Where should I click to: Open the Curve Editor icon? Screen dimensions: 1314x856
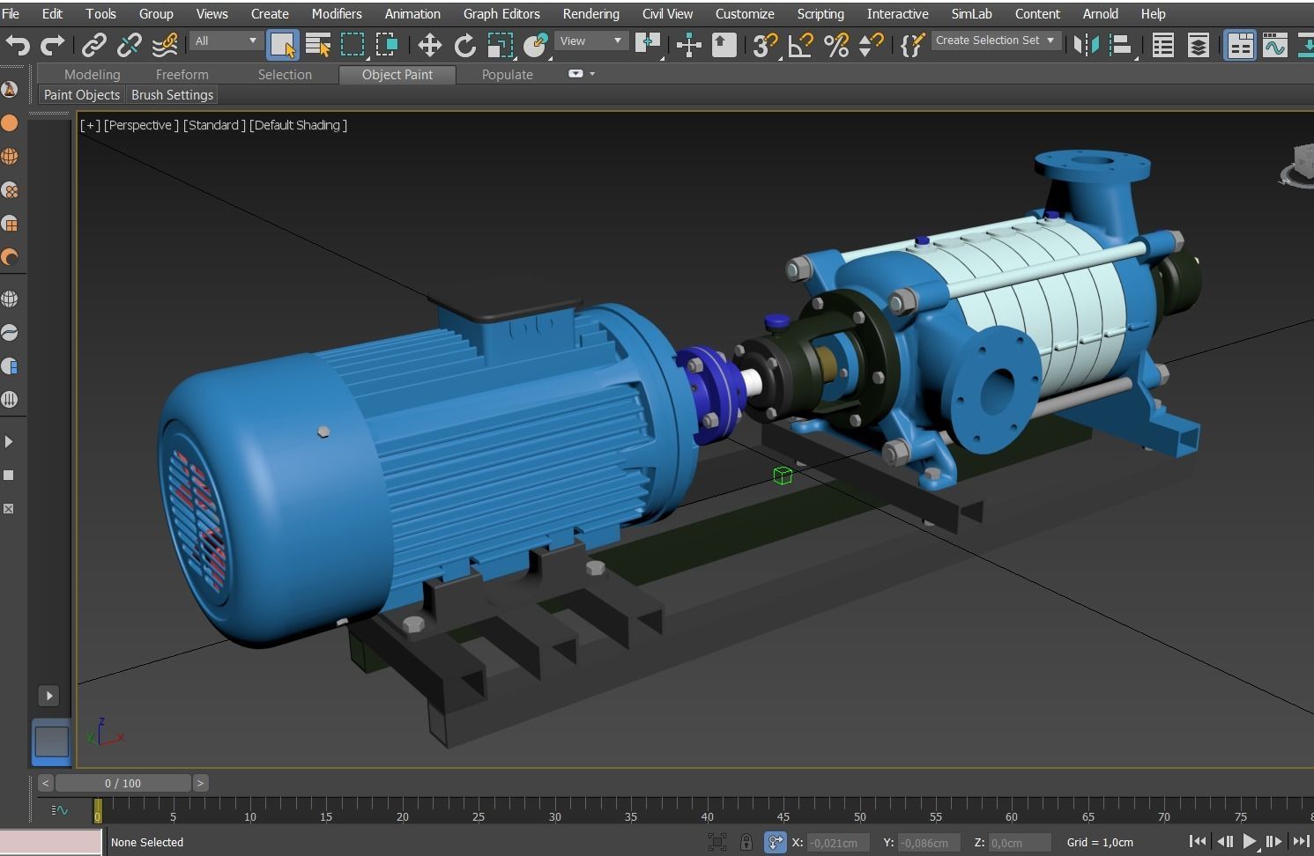coord(1276,45)
